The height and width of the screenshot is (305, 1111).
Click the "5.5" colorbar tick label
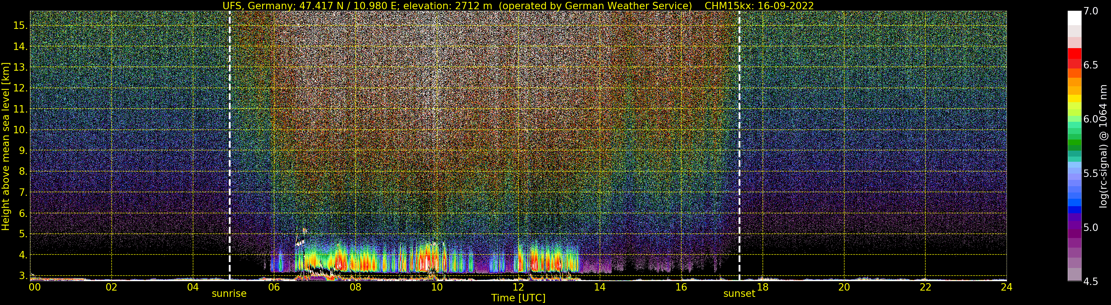coord(1090,174)
